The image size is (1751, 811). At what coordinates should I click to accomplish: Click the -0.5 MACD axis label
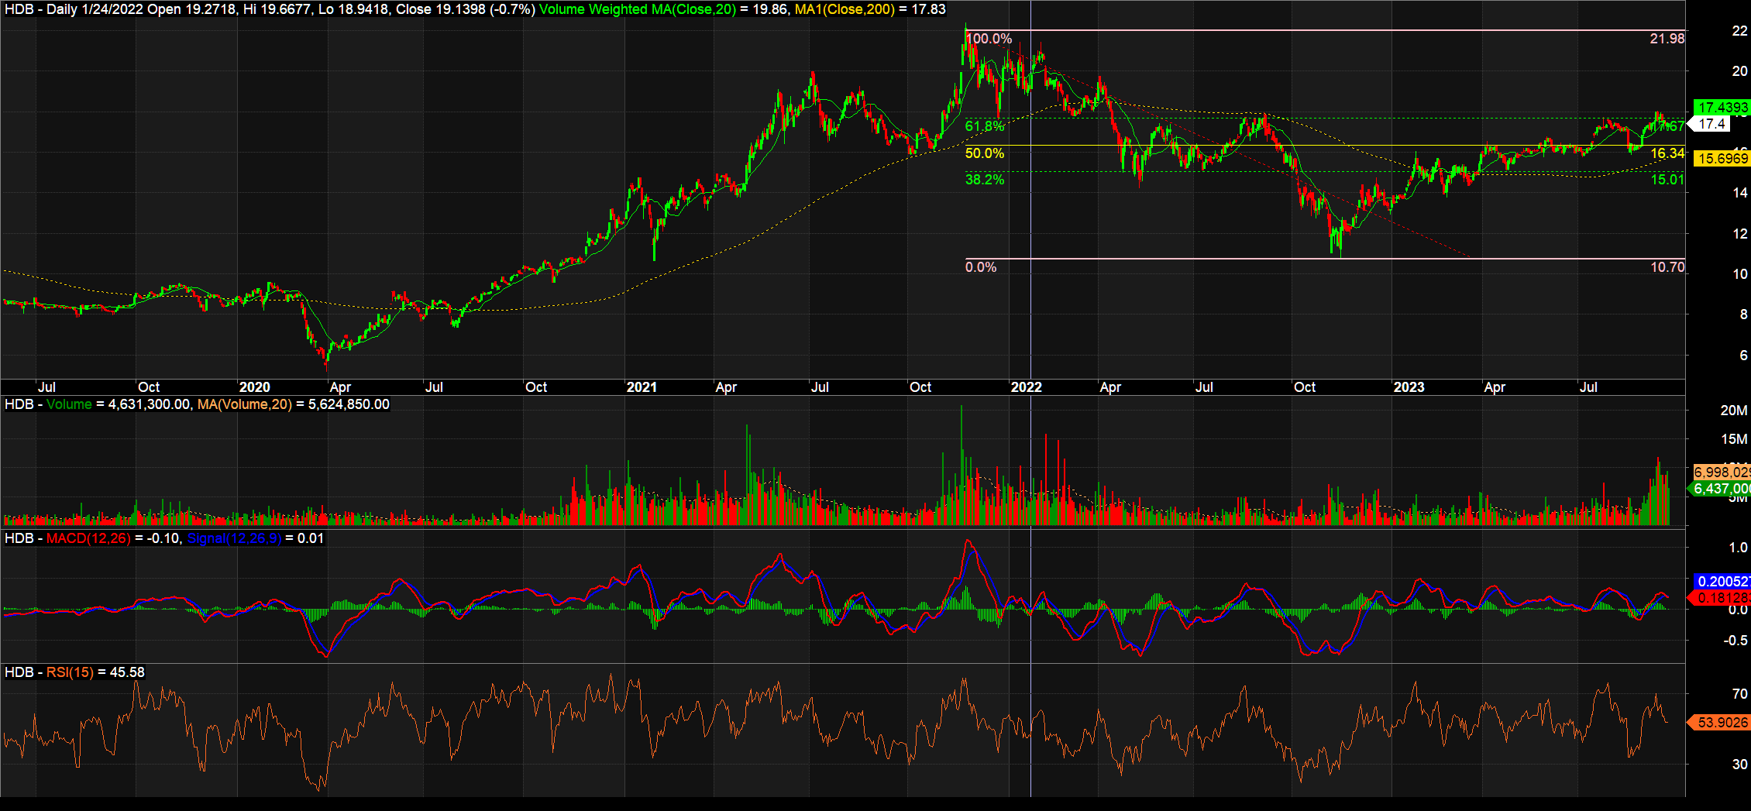[x=1736, y=641]
